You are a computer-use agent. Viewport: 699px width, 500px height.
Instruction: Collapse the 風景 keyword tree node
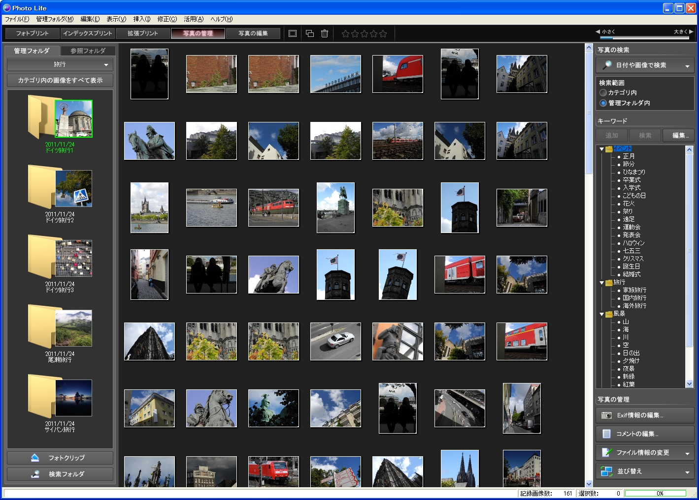(601, 314)
